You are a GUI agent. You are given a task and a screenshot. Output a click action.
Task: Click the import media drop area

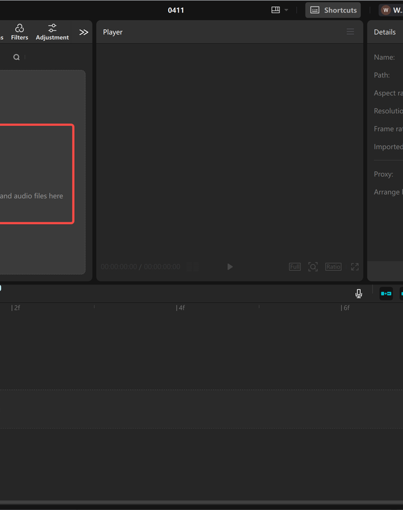click(x=31, y=174)
